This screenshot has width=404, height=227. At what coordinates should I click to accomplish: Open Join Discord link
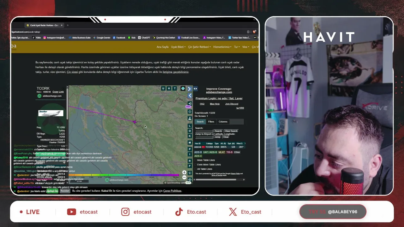click(232, 104)
